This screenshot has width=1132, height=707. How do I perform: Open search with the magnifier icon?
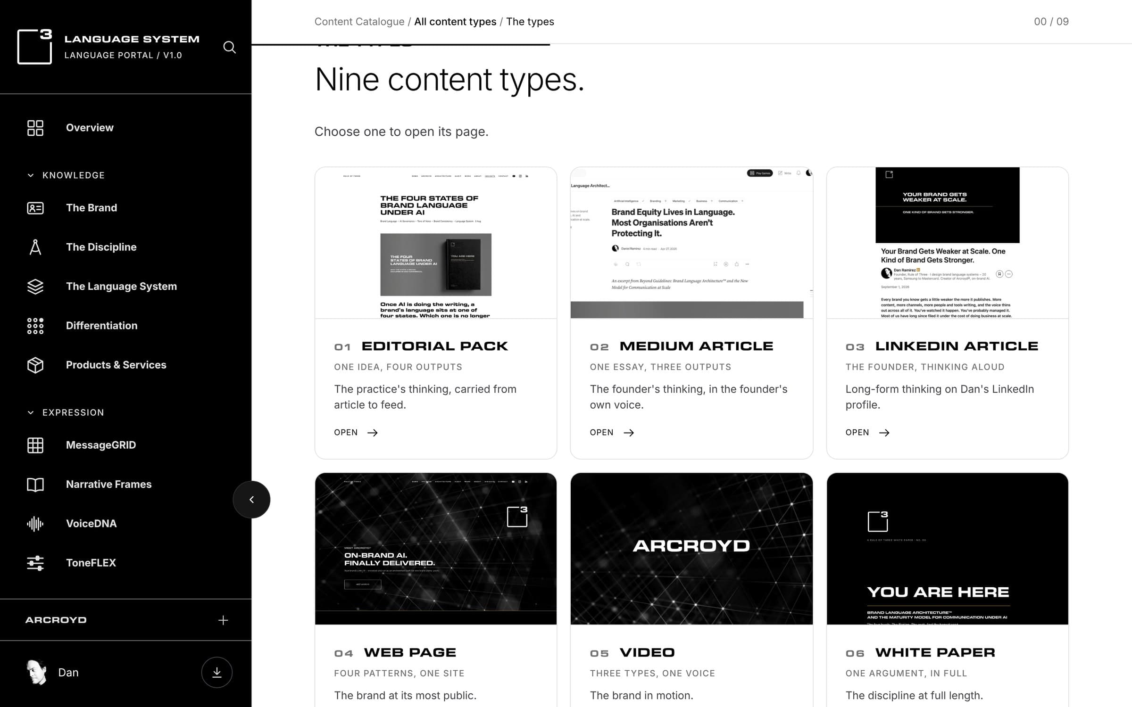229,47
